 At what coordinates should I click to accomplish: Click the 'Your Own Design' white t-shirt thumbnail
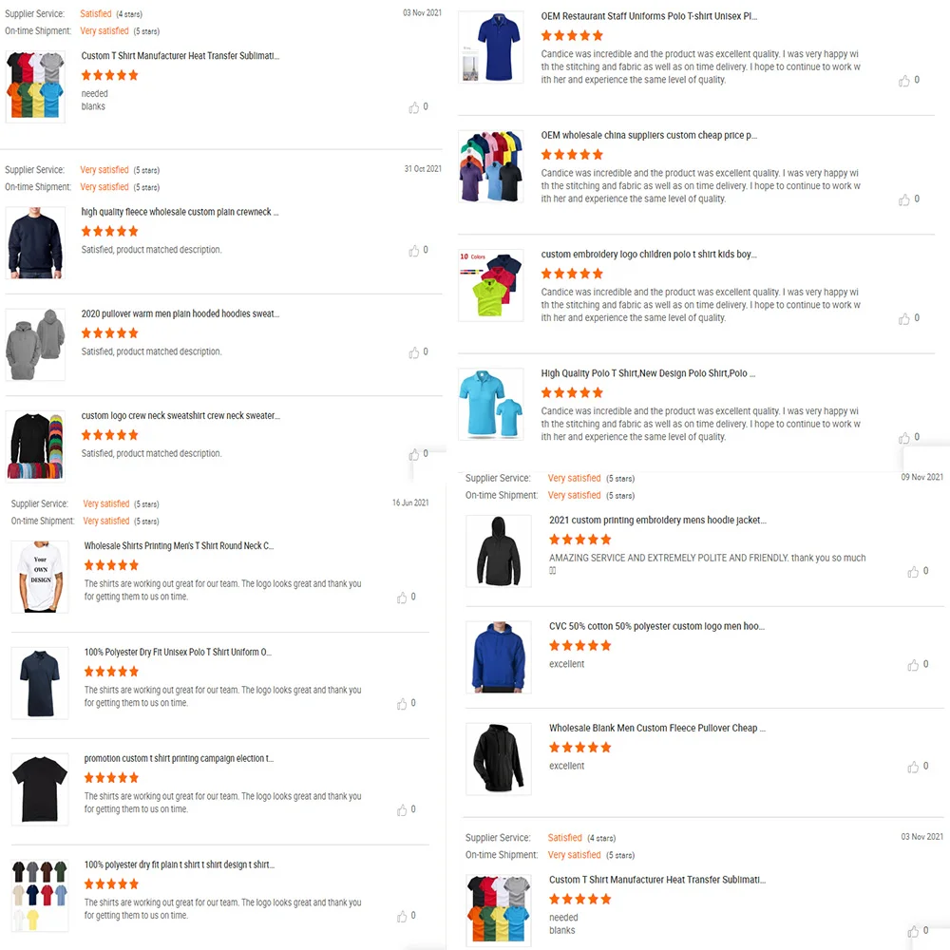[40, 578]
